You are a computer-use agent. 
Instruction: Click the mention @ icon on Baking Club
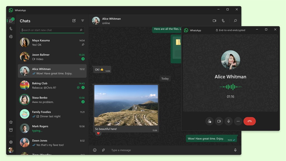[x=78, y=87]
